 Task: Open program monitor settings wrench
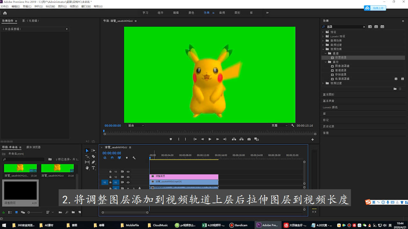pyautogui.click(x=293, y=126)
